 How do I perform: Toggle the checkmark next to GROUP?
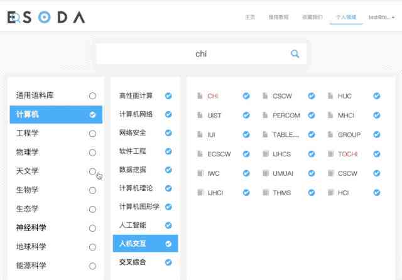[x=377, y=134]
